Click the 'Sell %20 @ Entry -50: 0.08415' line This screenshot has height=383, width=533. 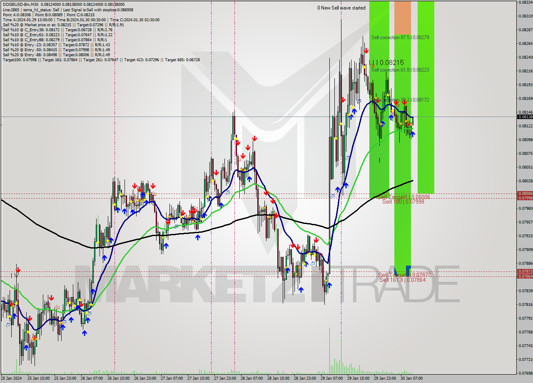click(x=56, y=50)
